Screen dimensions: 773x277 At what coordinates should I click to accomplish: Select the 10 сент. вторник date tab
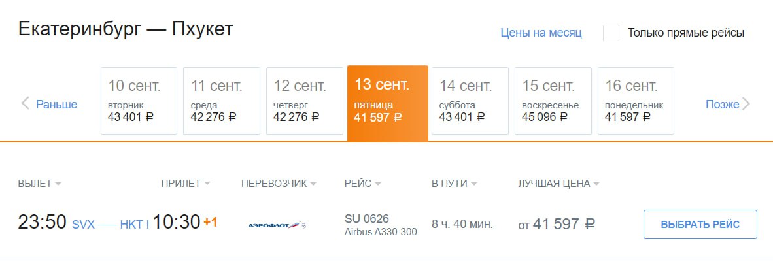139,101
